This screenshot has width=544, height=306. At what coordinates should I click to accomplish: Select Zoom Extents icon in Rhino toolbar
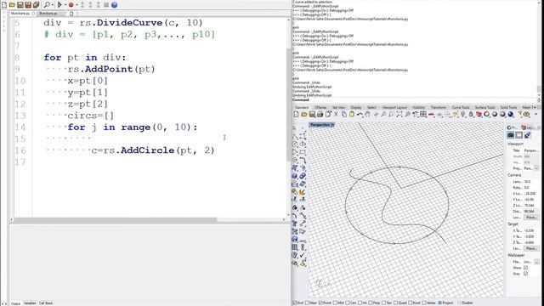[399, 115]
